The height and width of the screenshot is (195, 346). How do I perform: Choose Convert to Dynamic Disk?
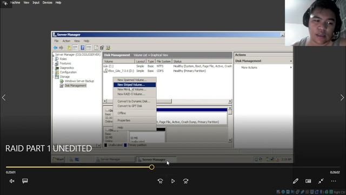coord(135,101)
